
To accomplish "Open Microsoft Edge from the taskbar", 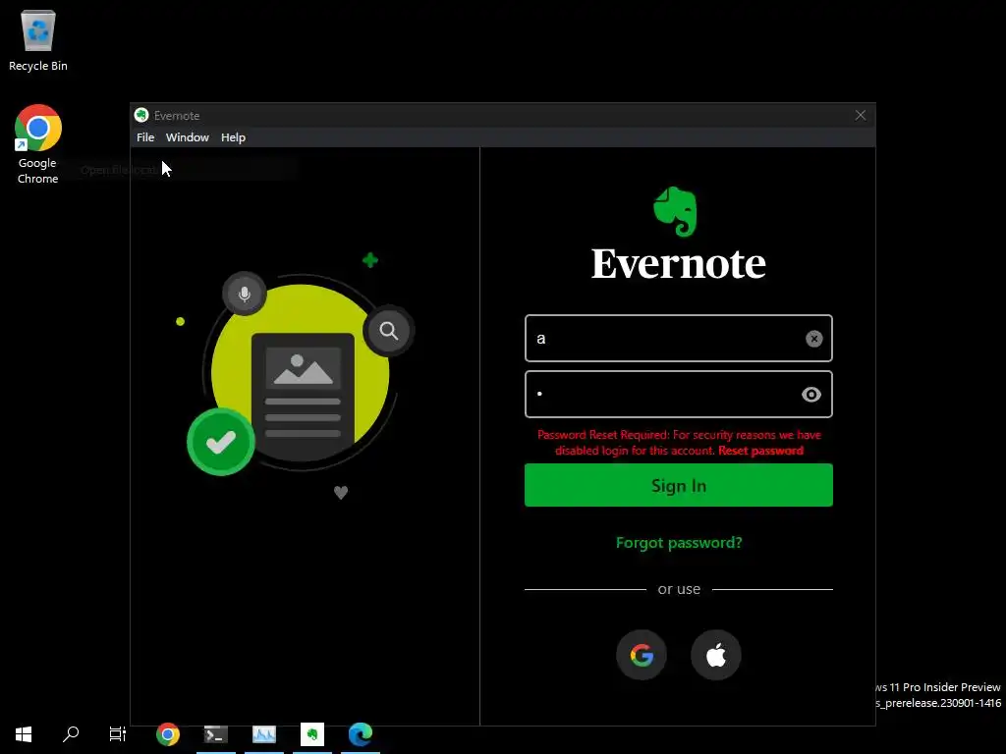I will pyautogui.click(x=361, y=734).
